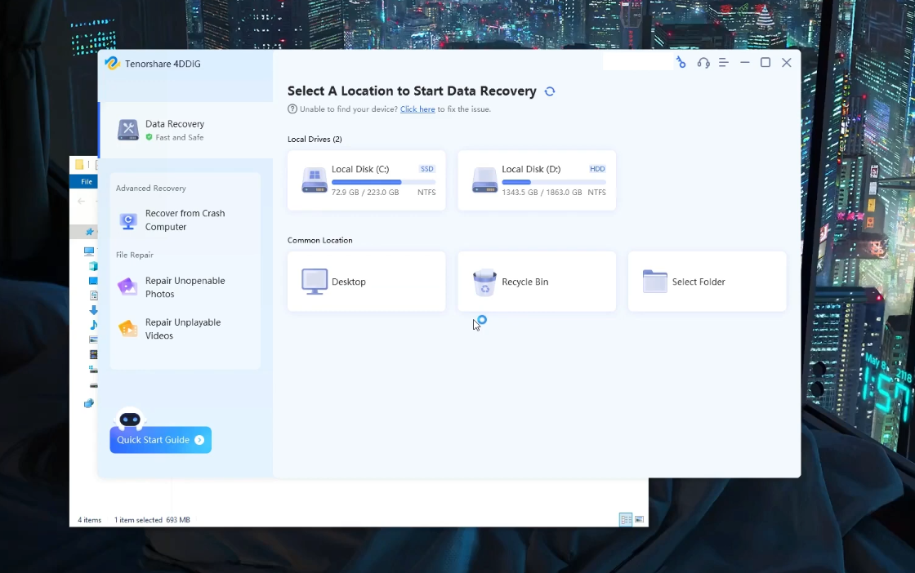Open the Downloads arrow icon in File Explorer
The width and height of the screenshot is (915, 573).
coord(93,310)
